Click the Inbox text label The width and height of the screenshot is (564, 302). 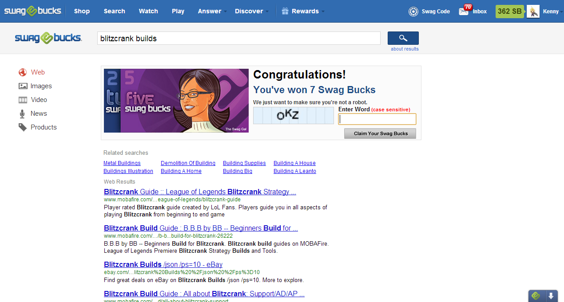click(x=480, y=12)
